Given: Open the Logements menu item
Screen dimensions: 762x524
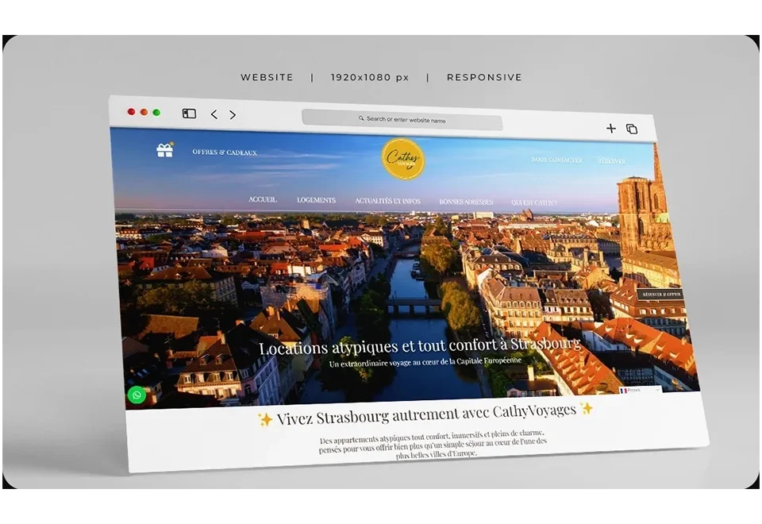Looking at the screenshot, I should tap(316, 200).
